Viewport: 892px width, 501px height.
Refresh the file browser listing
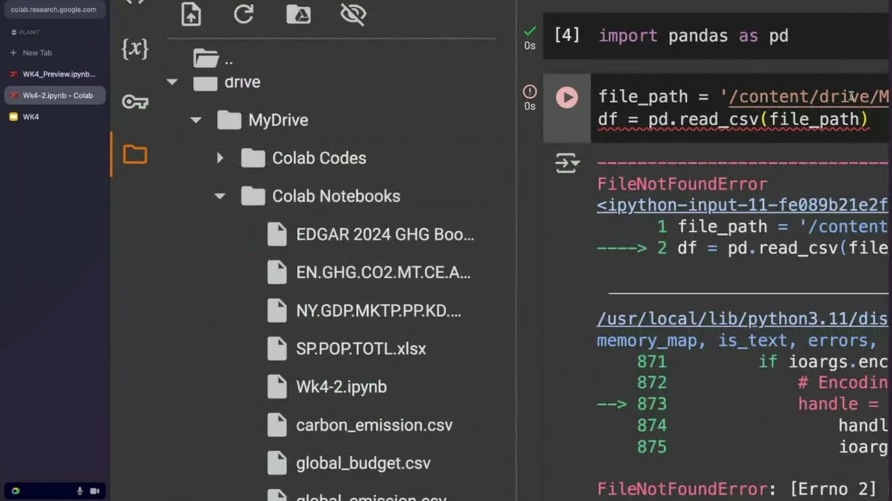[244, 15]
